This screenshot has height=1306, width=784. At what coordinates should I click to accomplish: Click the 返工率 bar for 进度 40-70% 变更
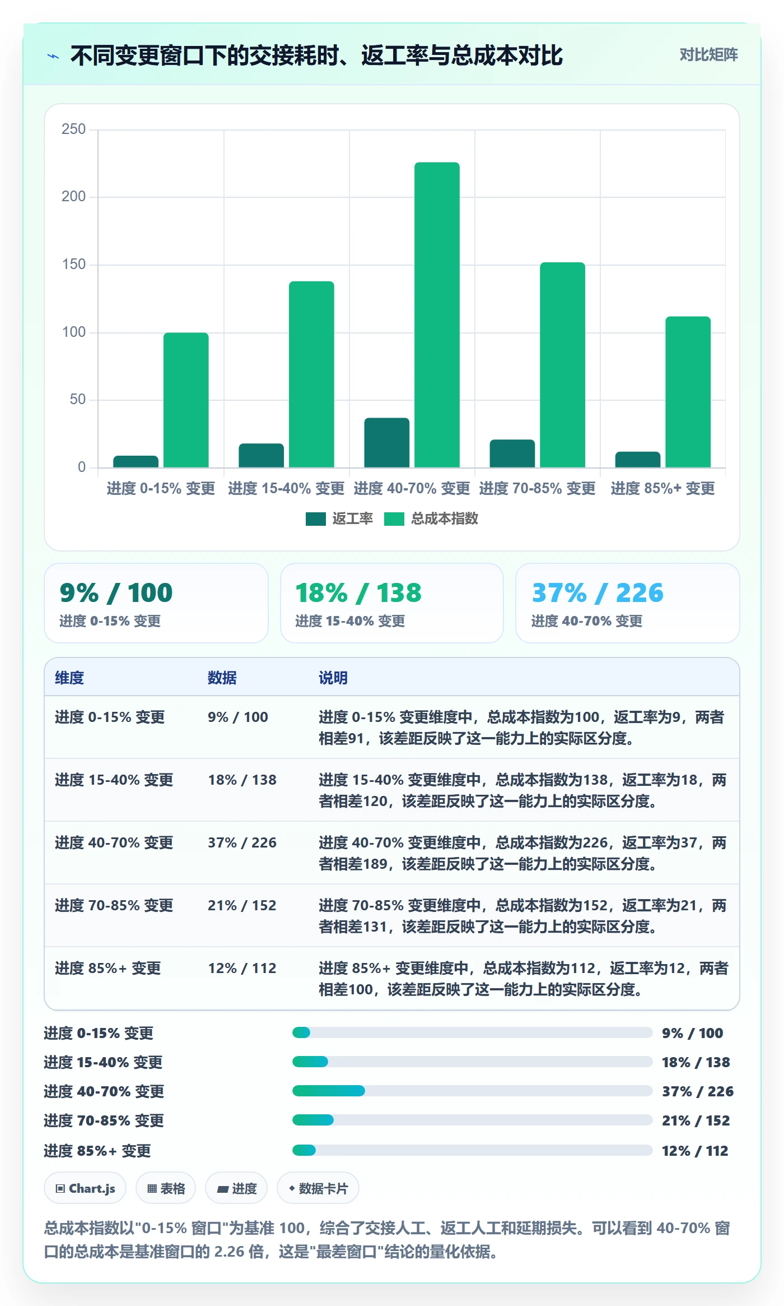click(x=387, y=443)
